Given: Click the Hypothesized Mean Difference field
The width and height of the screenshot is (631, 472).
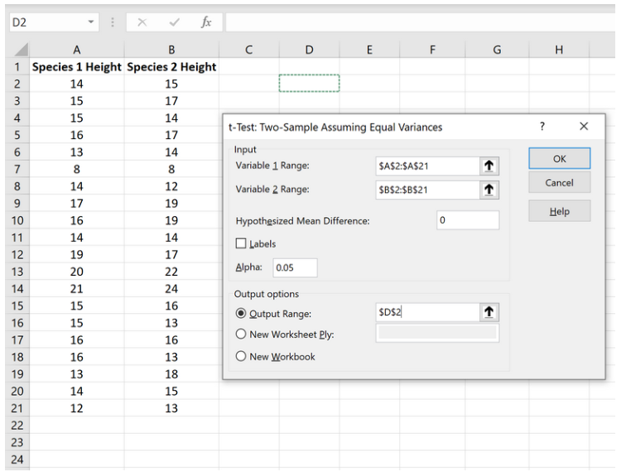Looking at the screenshot, I should point(468,220).
